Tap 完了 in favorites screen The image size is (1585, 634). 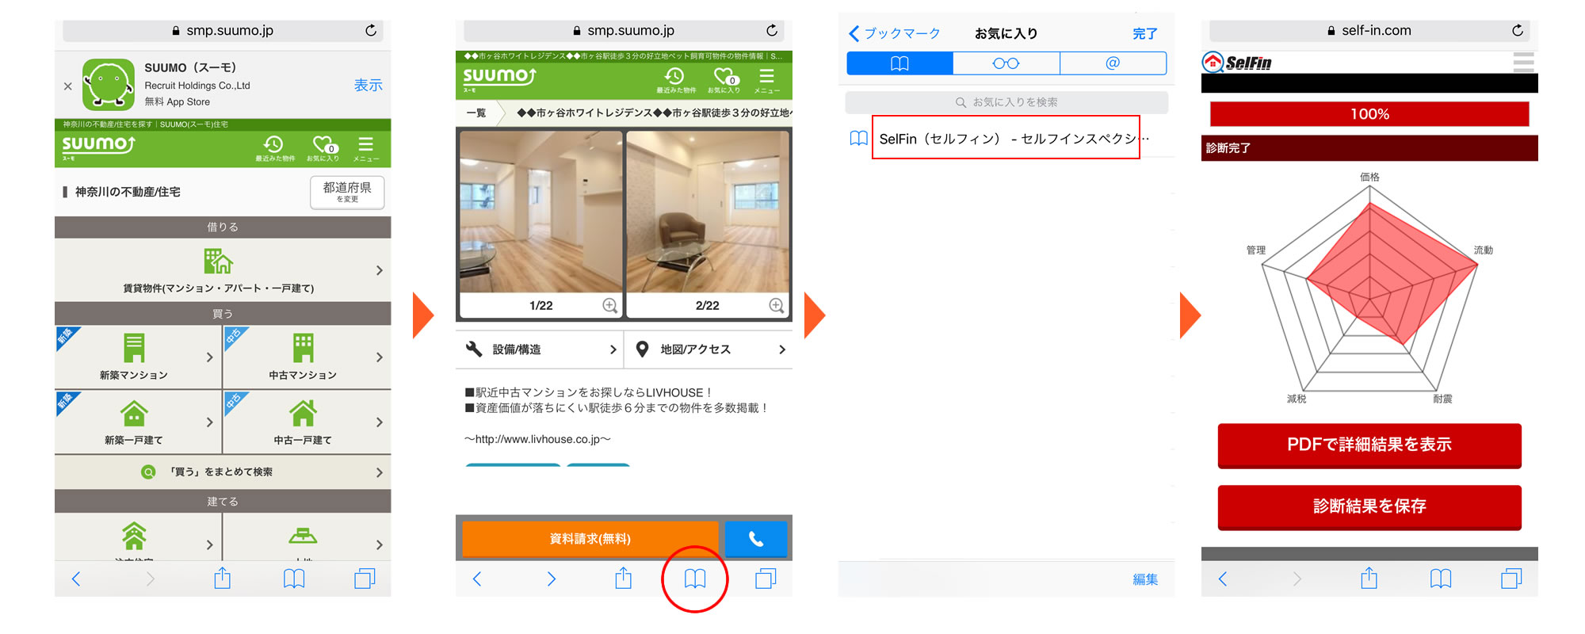pyautogui.click(x=1145, y=33)
